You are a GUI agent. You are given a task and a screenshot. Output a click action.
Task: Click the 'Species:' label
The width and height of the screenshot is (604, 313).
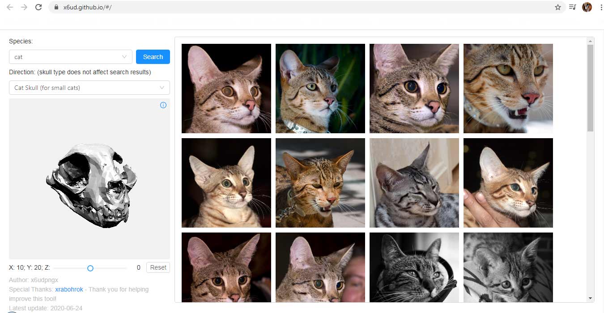point(21,41)
